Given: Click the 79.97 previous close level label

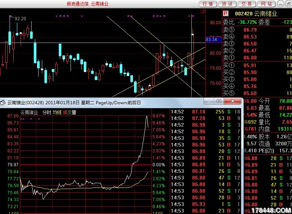Looking at the screenshot, I should point(13,165).
